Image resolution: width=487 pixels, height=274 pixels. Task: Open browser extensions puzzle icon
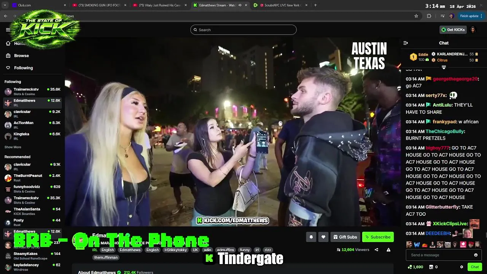[x=429, y=16]
